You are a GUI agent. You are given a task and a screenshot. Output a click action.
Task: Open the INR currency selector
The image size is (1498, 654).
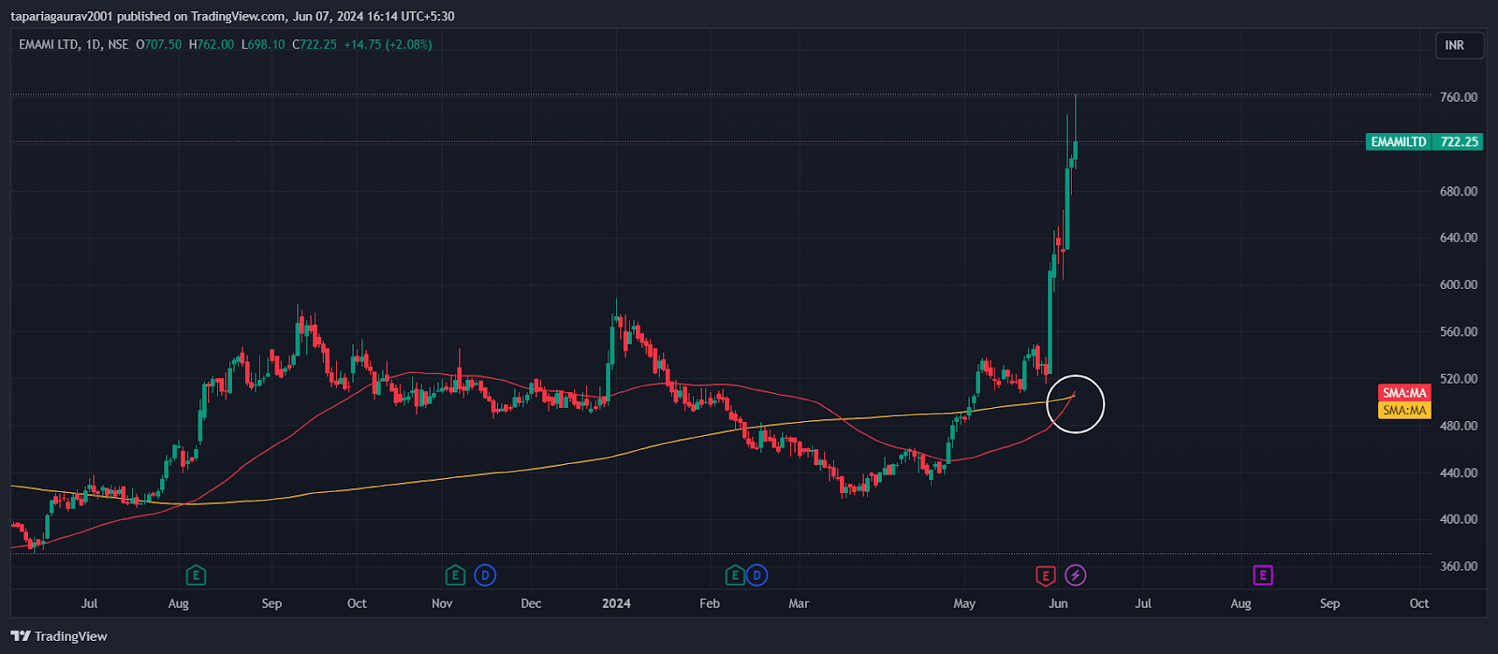[1459, 45]
